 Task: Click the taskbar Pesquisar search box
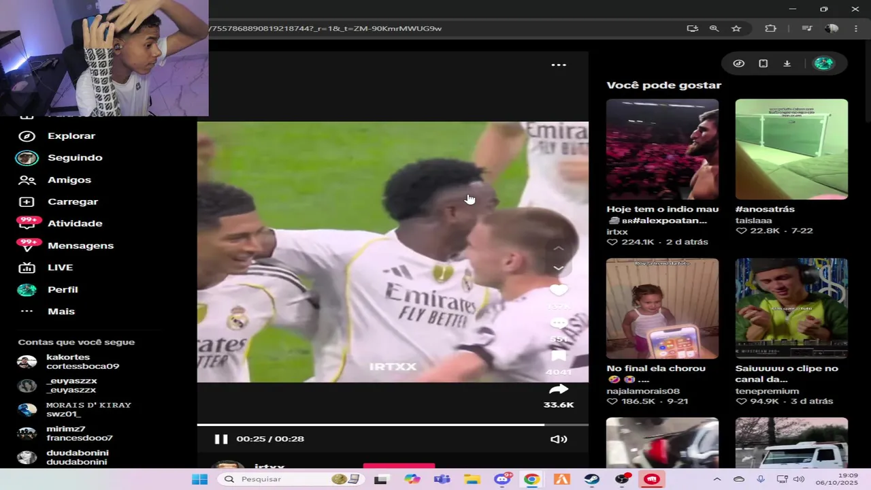pyautogui.click(x=291, y=479)
